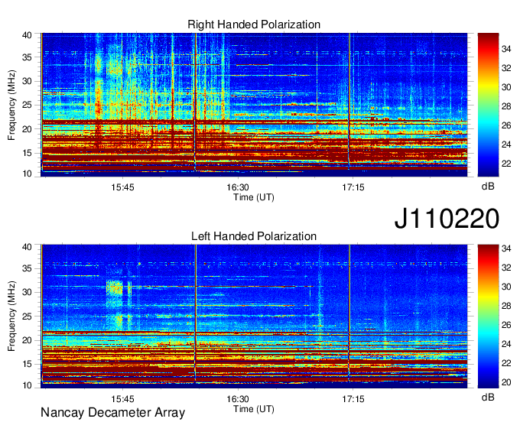Click the color bar of the right-handed plot
This screenshot has width=520, height=422.
[x=488, y=105]
